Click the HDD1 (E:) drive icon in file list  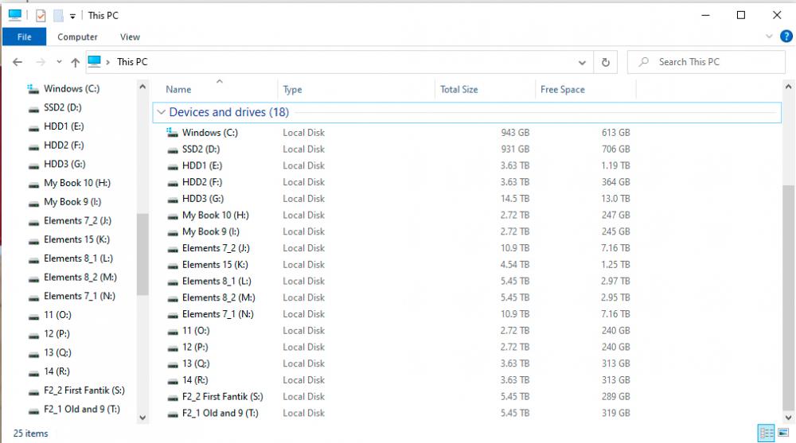(173, 166)
